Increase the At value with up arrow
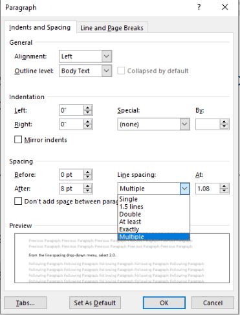The height and width of the screenshot is (315, 240). click(224, 186)
